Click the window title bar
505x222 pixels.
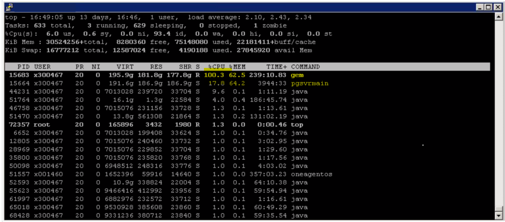241,7
